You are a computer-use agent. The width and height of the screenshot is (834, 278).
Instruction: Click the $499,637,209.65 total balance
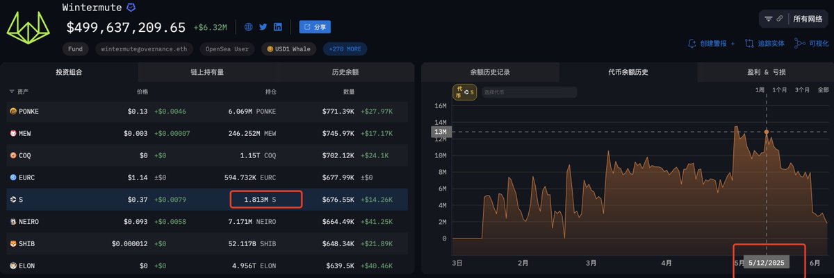[126, 28]
